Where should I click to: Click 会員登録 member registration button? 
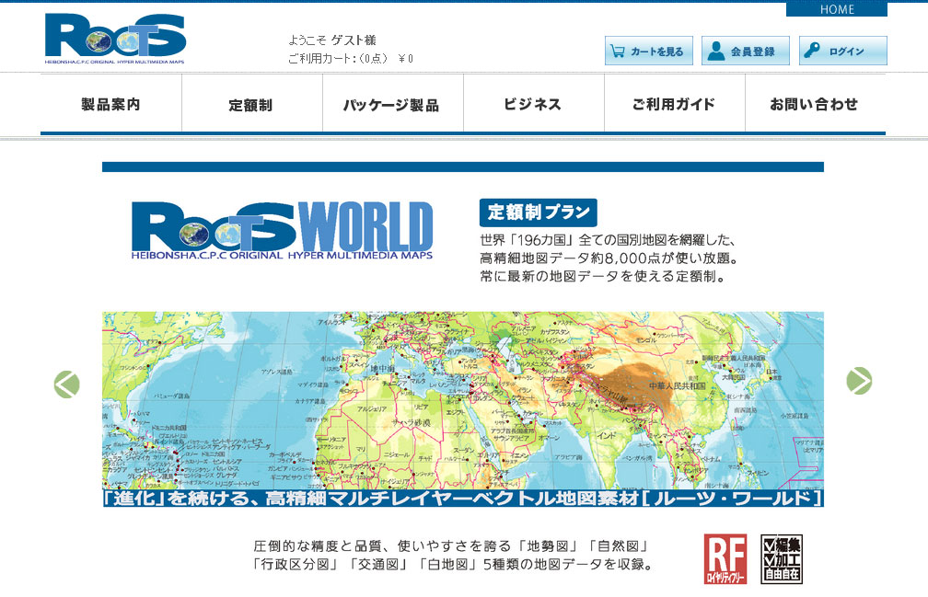point(745,51)
